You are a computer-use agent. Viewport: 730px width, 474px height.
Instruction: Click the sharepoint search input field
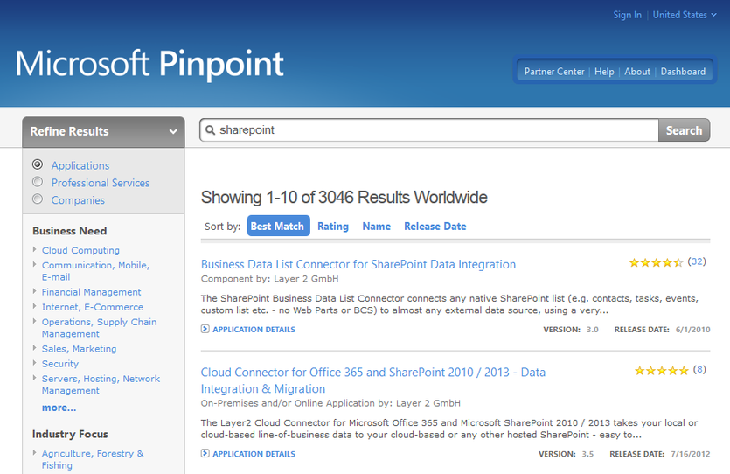pyautogui.click(x=429, y=130)
